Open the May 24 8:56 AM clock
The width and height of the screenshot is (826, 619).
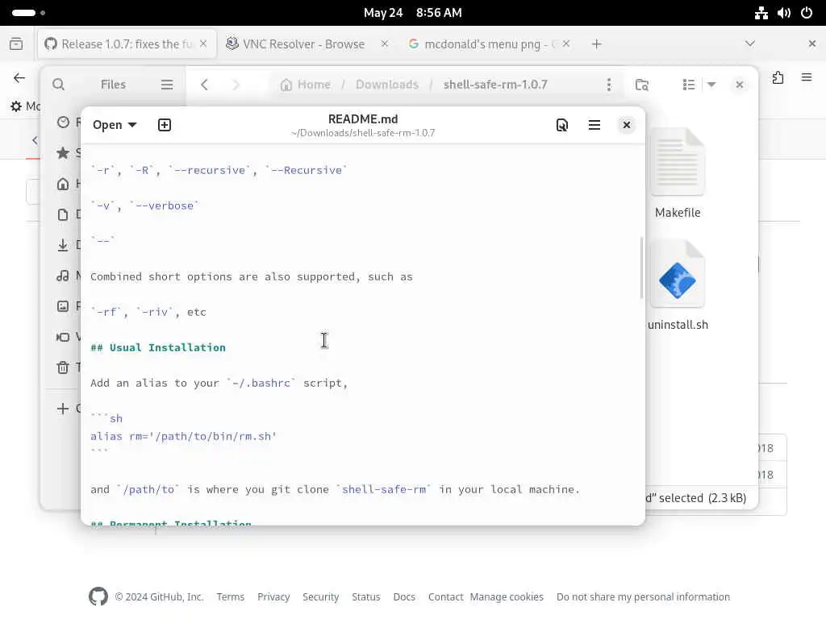point(412,13)
